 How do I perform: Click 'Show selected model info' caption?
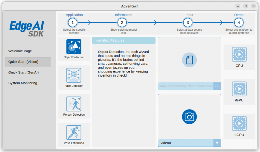(x=124, y=31)
